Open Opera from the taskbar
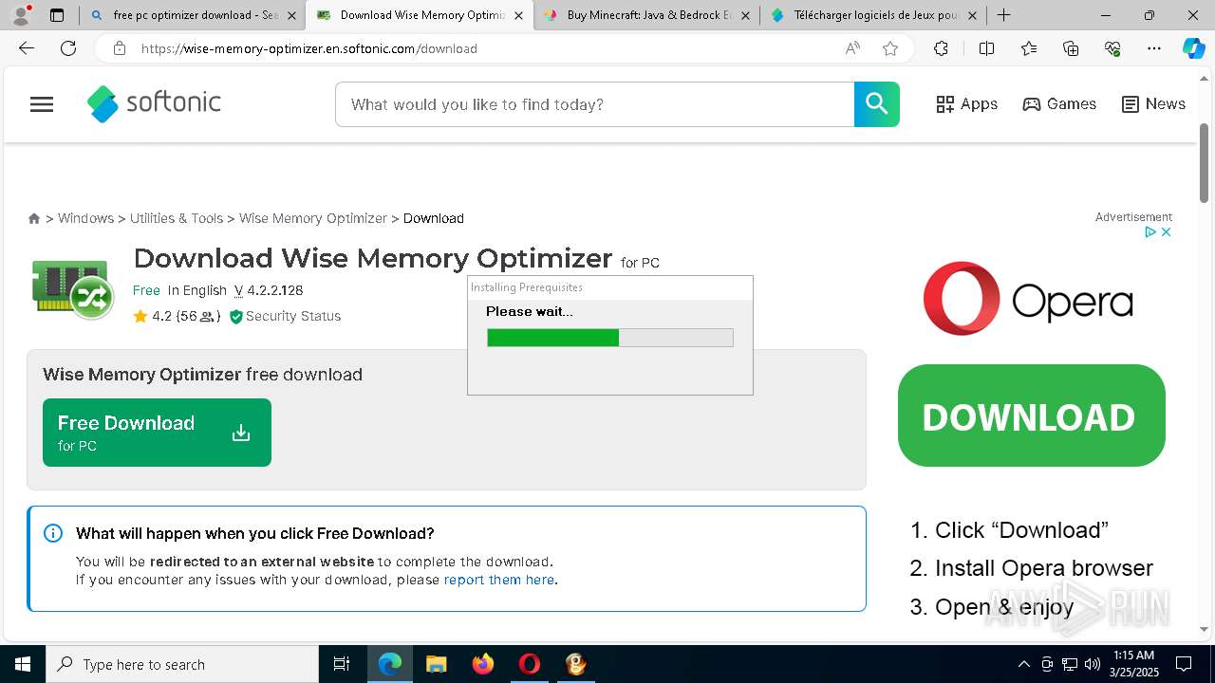This screenshot has width=1215, height=683. [529, 664]
